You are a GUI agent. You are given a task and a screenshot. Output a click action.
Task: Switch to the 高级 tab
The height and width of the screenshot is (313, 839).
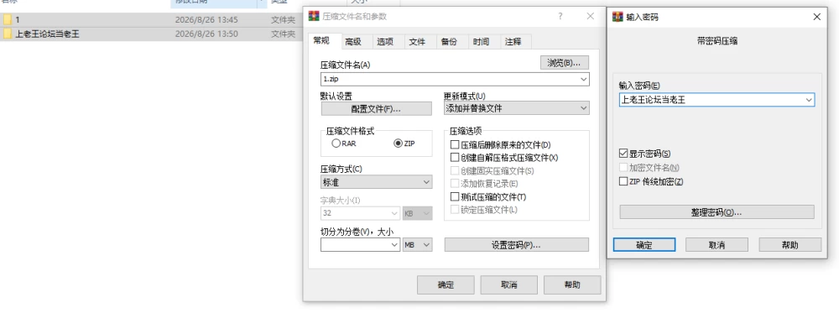353,42
